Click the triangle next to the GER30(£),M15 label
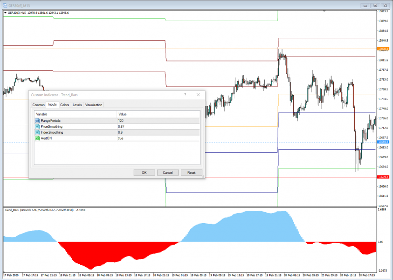This screenshot has height=280, width=393. pyautogui.click(x=5, y=13)
